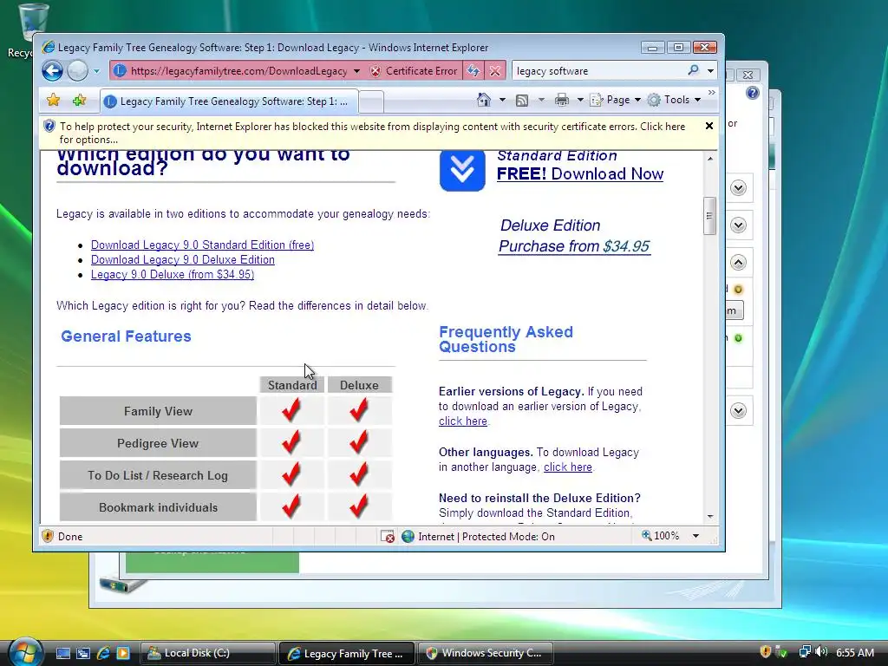Screen dimensions: 888x666
Task: Click the information bar security message
Action: coord(372,133)
